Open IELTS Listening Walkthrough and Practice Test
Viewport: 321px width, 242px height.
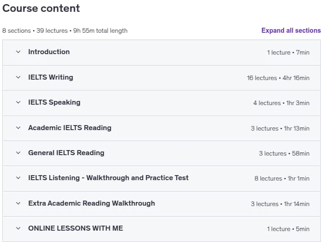pyautogui.click(x=108, y=178)
